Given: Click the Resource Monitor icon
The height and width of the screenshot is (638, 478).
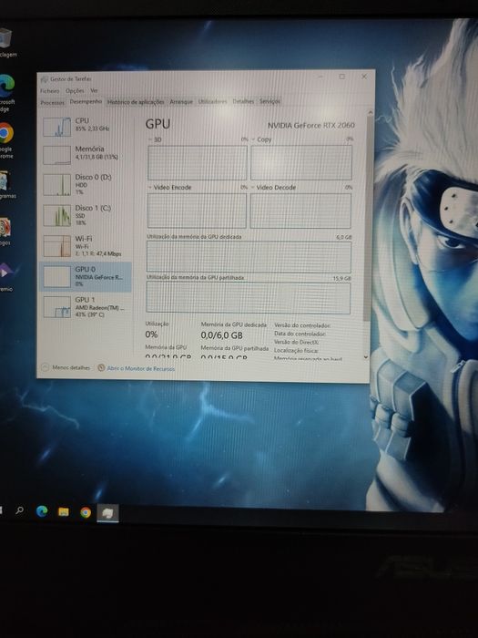Looking at the screenshot, I should pyautogui.click(x=101, y=368).
